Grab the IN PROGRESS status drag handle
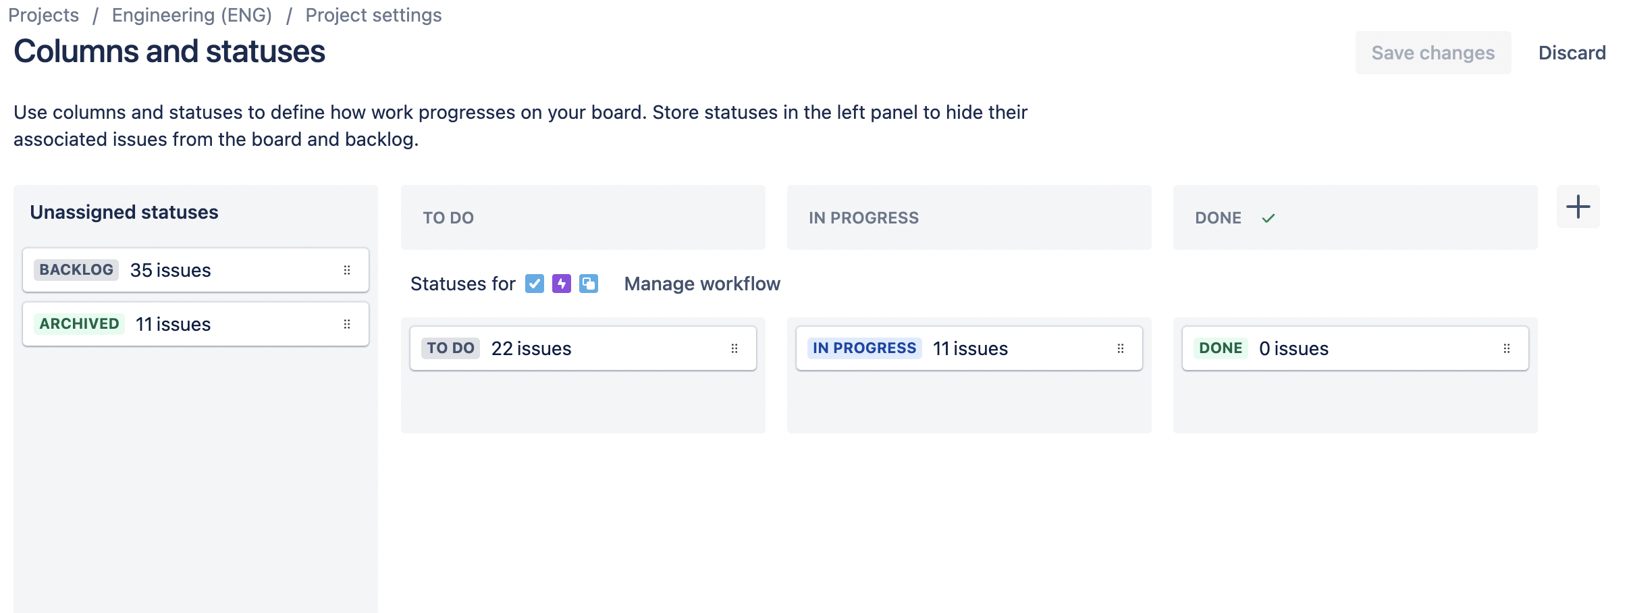This screenshot has height=613, width=1631. coord(1121,348)
